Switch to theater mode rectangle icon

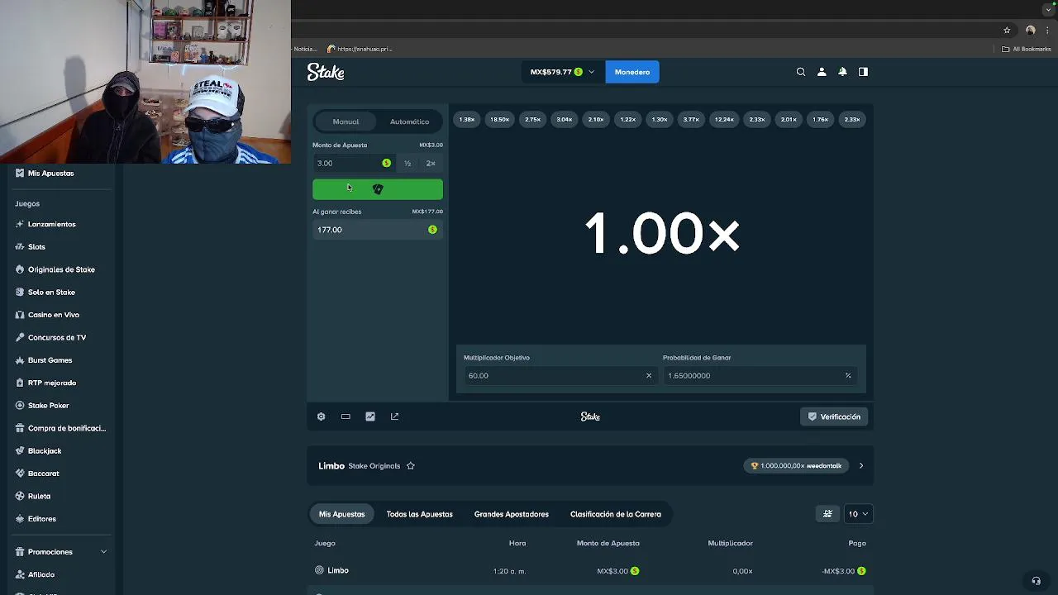pyautogui.click(x=346, y=416)
